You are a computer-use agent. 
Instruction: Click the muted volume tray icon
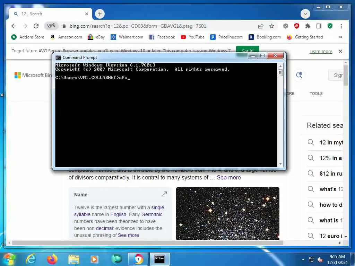tap(320, 260)
